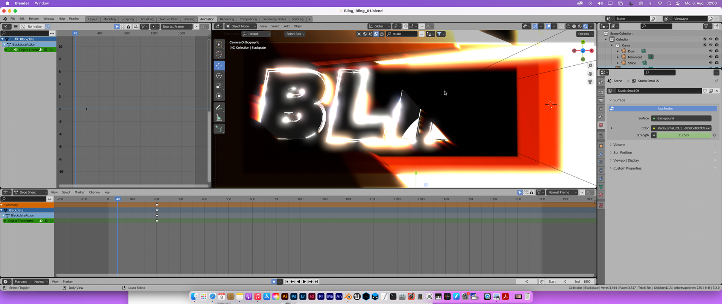722x304 pixels.
Task: Expand the Sun Position panel
Action: click(x=622, y=153)
